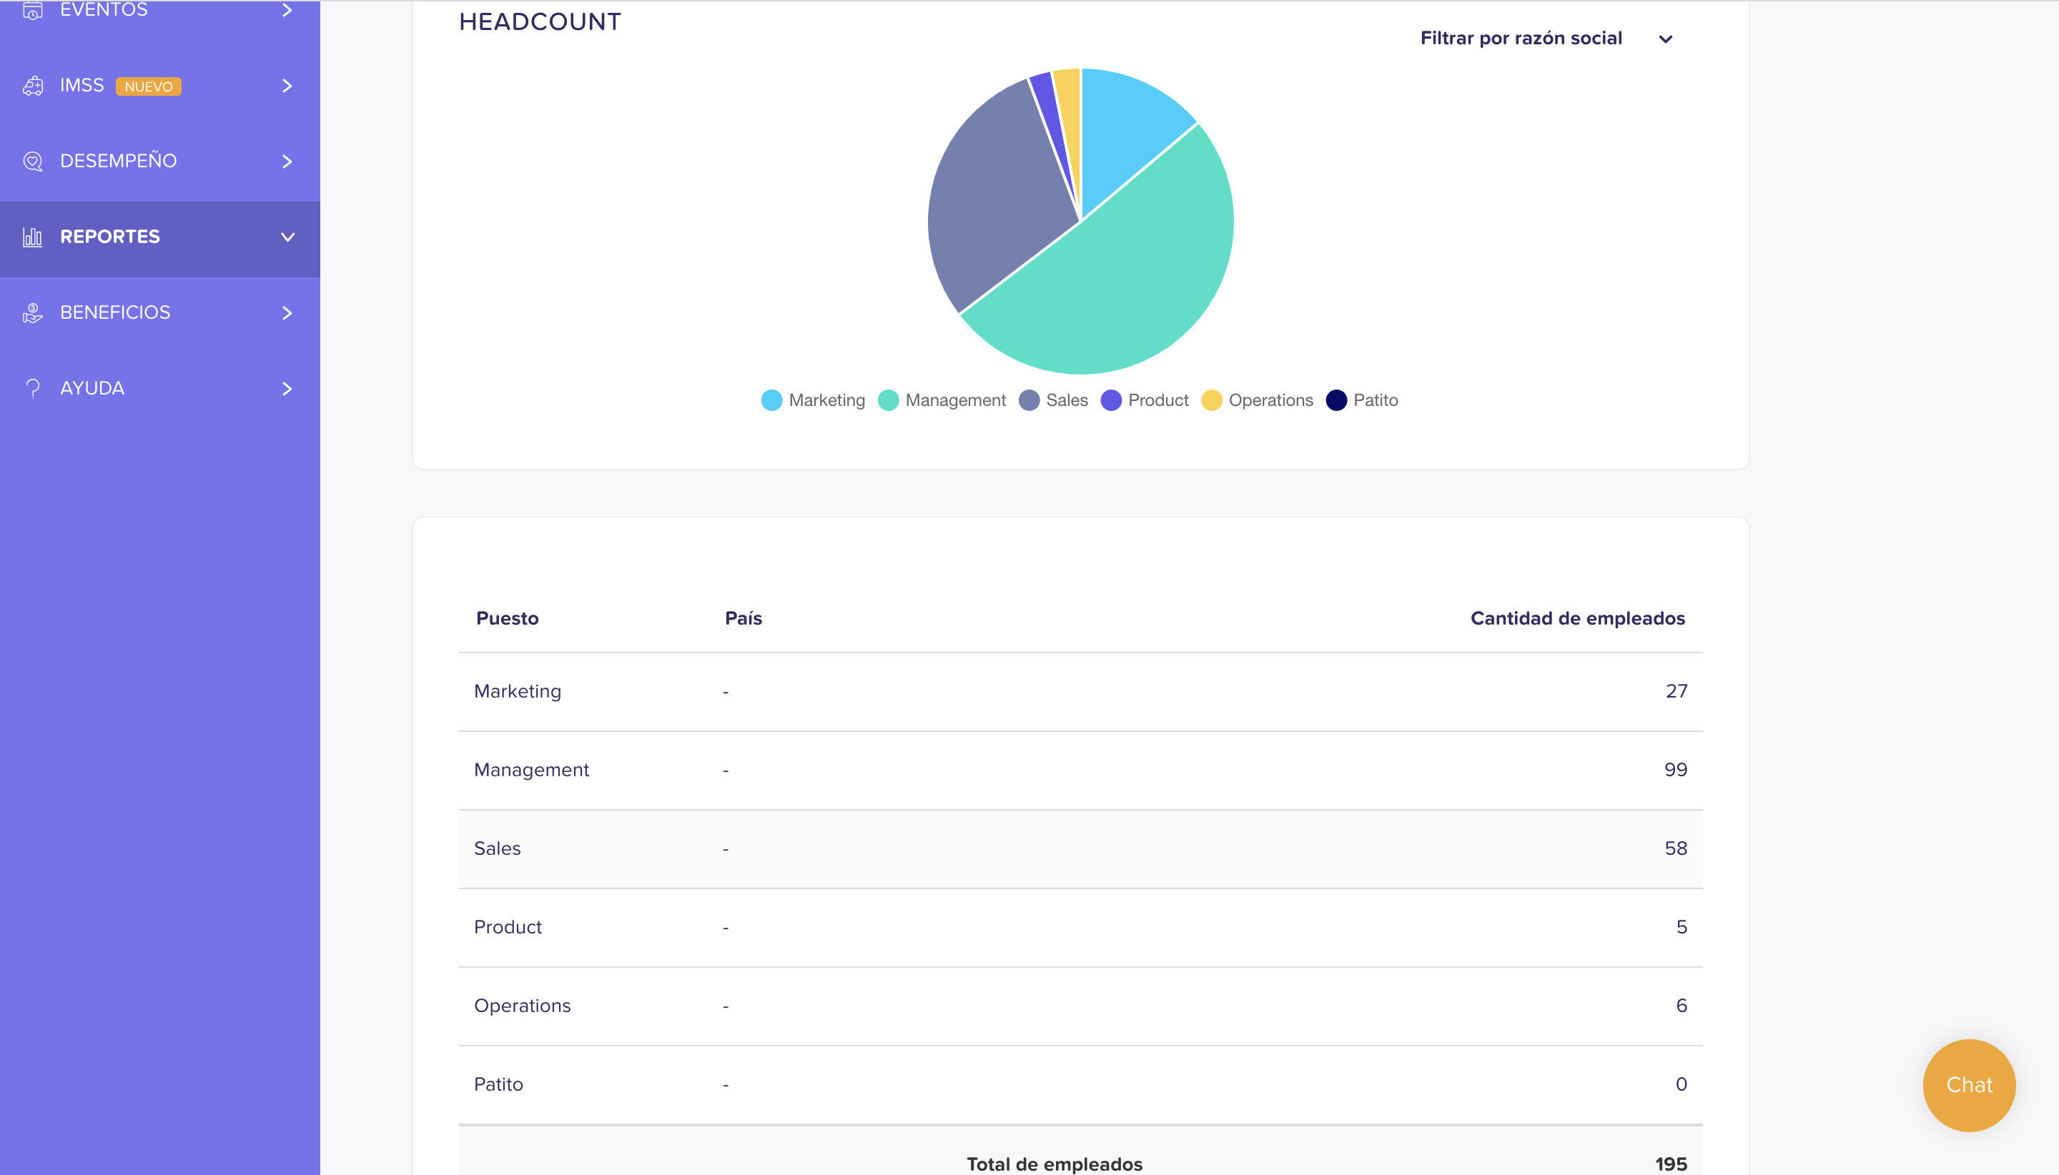Image resolution: width=2059 pixels, height=1175 pixels.
Task: Toggle Marketing legend color dot
Action: (x=771, y=400)
